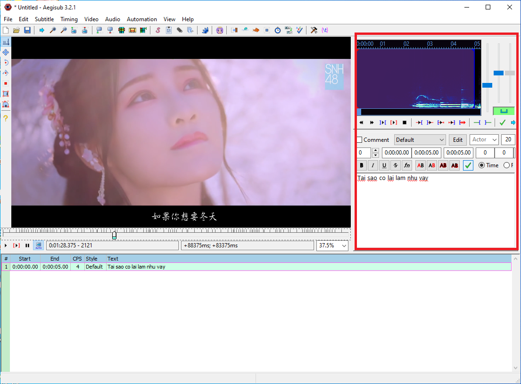Click the bold formatting button
This screenshot has width=521, height=384.
click(x=362, y=165)
